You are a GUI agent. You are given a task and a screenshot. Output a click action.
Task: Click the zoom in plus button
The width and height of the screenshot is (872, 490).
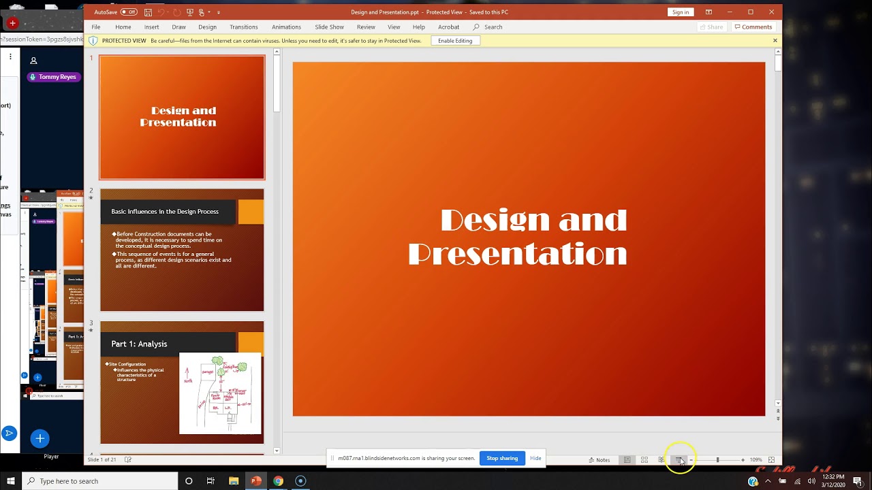click(743, 460)
